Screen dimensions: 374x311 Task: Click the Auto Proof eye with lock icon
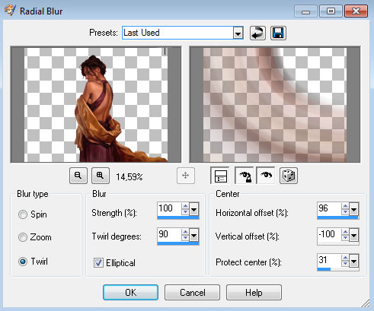click(x=244, y=176)
